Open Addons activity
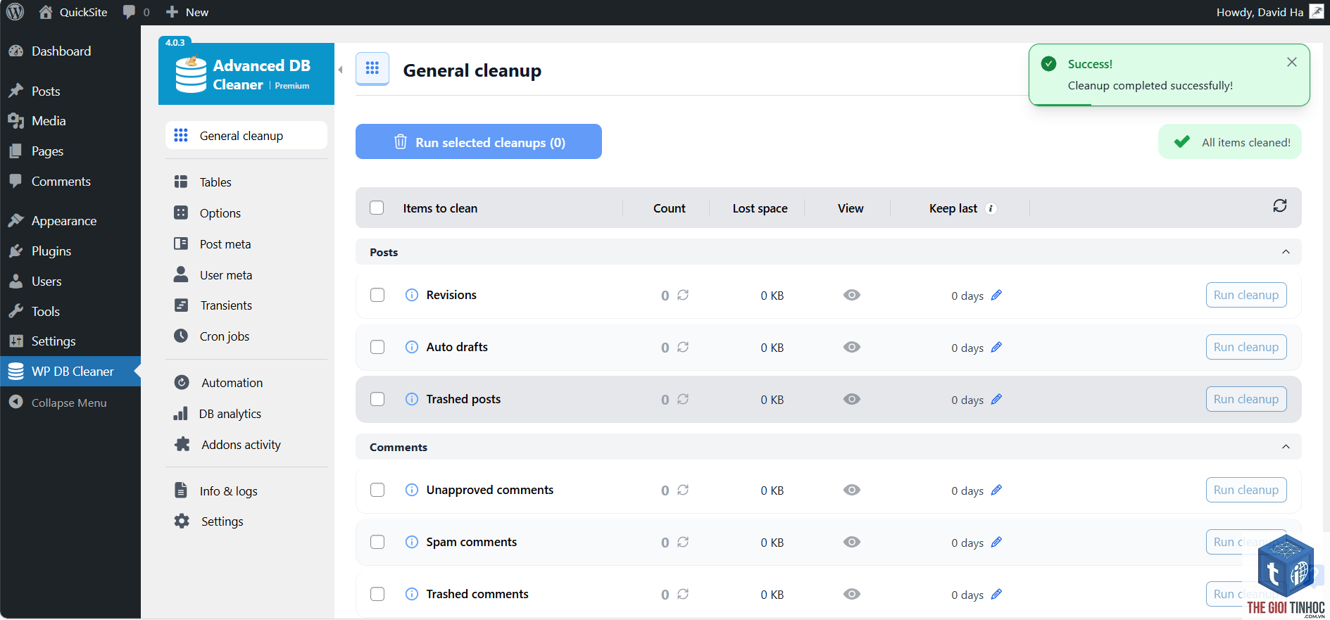1330x620 pixels. (x=246, y=445)
